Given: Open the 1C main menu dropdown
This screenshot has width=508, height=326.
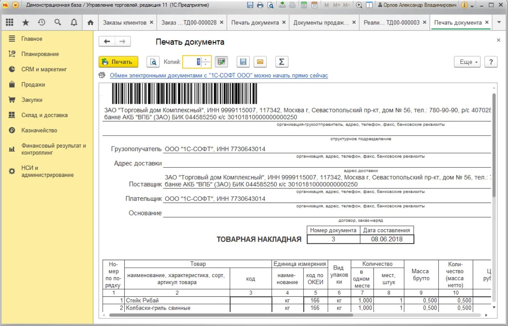Looking at the screenshot, I should click(x=15, y=5).
